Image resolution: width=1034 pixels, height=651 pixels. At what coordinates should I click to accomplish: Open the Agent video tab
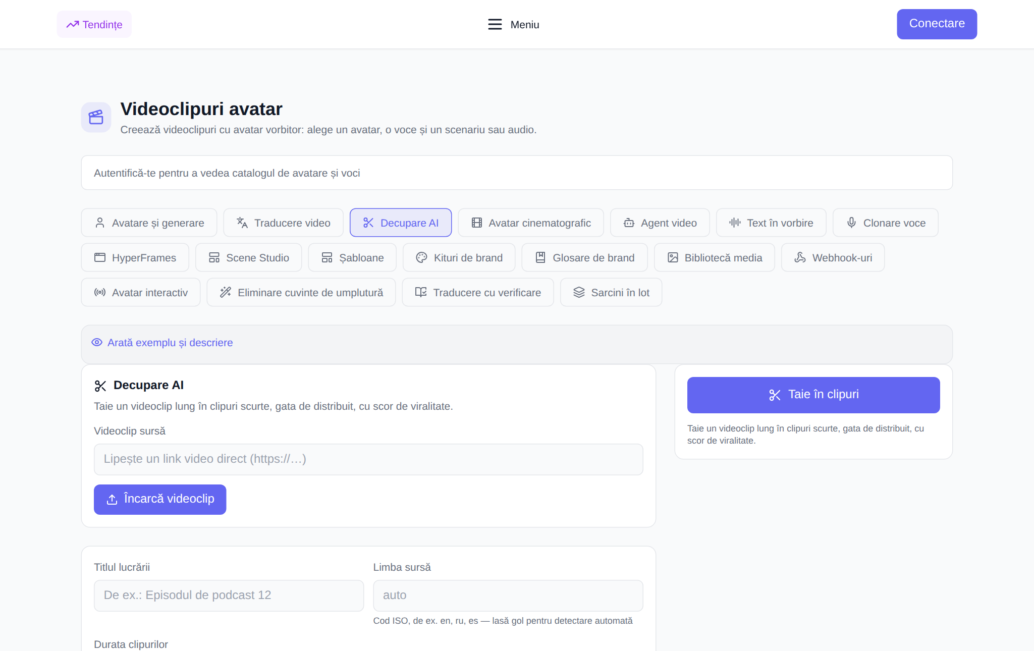coord(660,223)
